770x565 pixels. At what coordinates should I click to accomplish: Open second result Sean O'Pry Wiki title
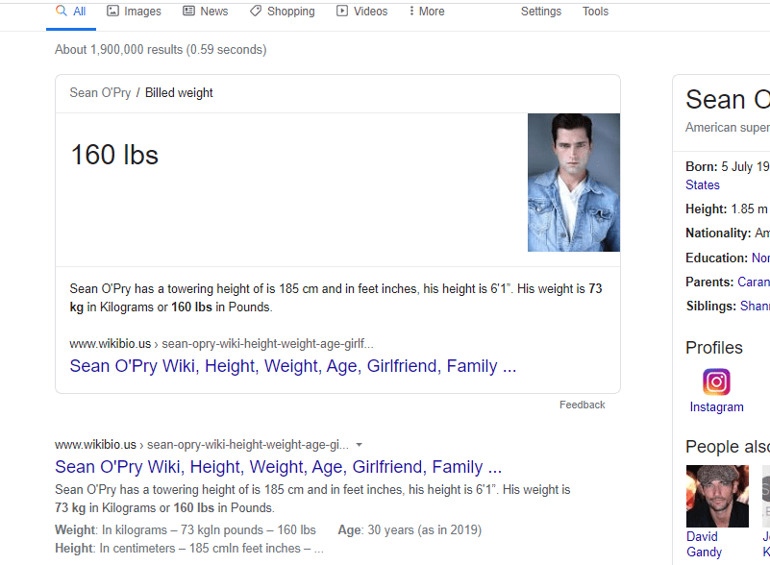[279, 467]
